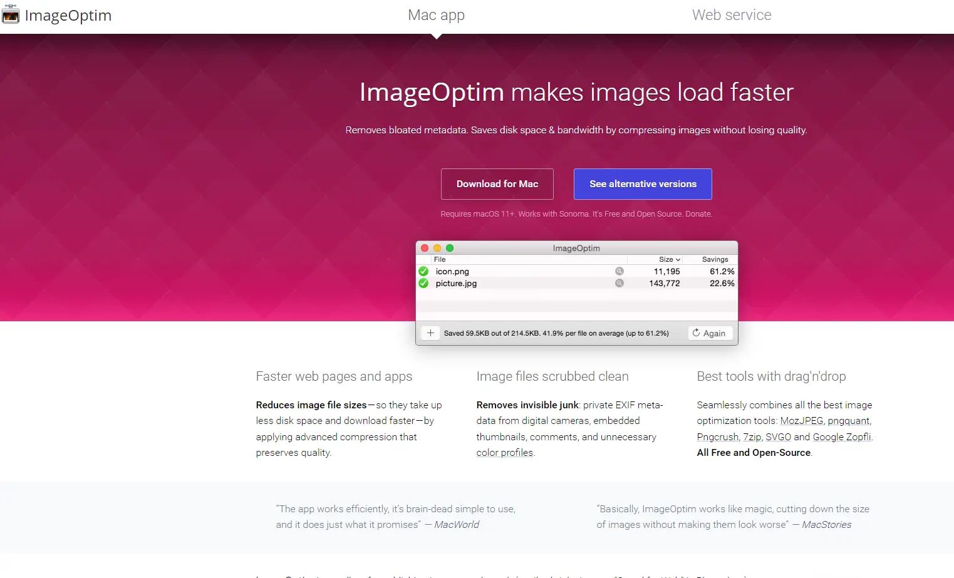Click the ImageOptim makes images load faster headline
954x578 pixels.
point(576,93)
